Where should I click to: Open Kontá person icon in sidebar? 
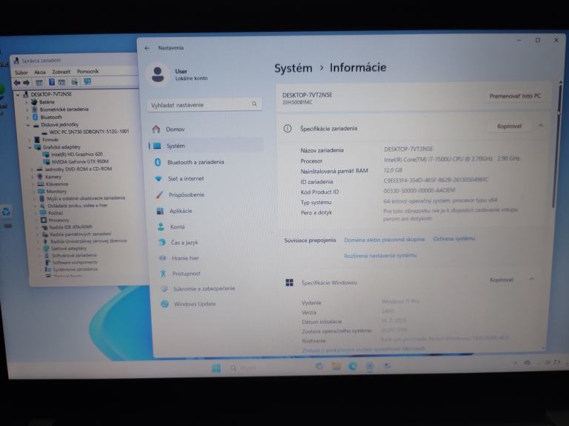click(x=161, y=227)
